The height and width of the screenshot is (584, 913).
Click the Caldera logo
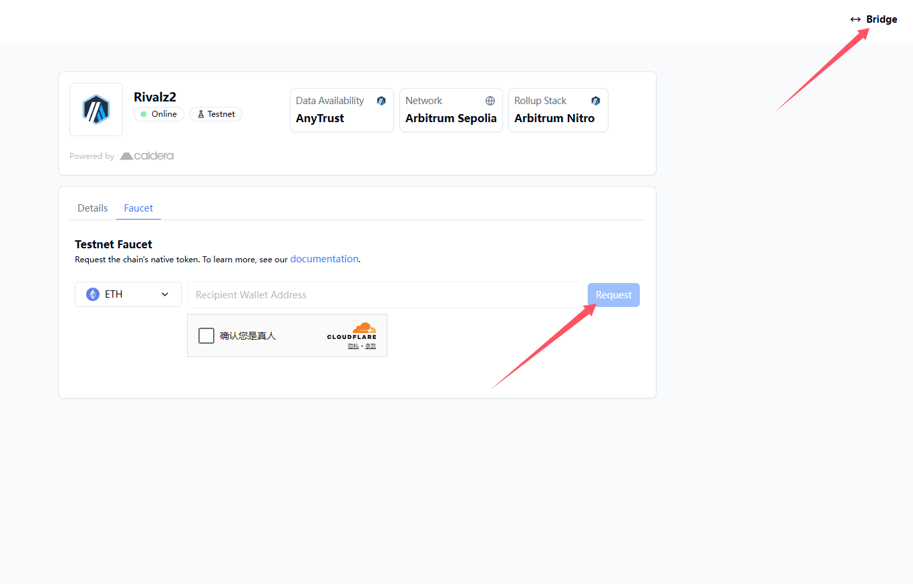pyautogui.click(x=147, y=156)
